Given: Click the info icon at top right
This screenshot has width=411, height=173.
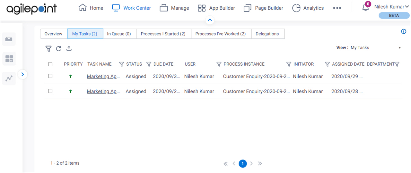Looking at the screenshot, I should (404, 31).
